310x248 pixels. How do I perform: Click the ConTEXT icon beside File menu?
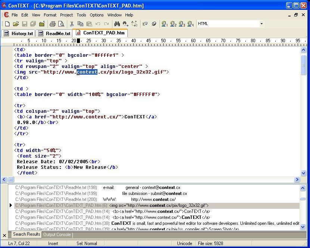[x=6, y=15]
